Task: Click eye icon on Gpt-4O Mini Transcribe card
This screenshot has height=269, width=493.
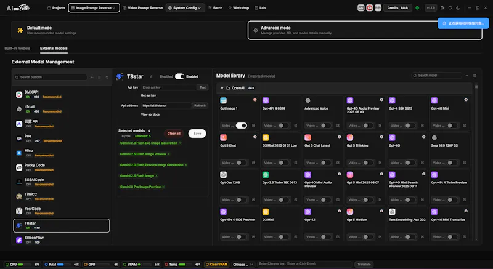Action: pos(466,211)
